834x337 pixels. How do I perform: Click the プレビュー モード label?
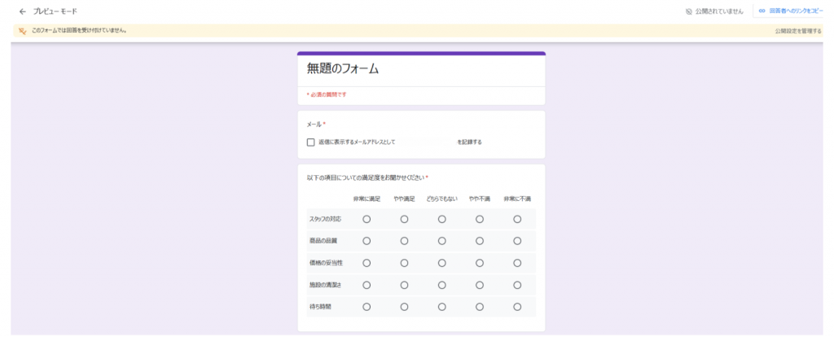click(x=55, y=11)
